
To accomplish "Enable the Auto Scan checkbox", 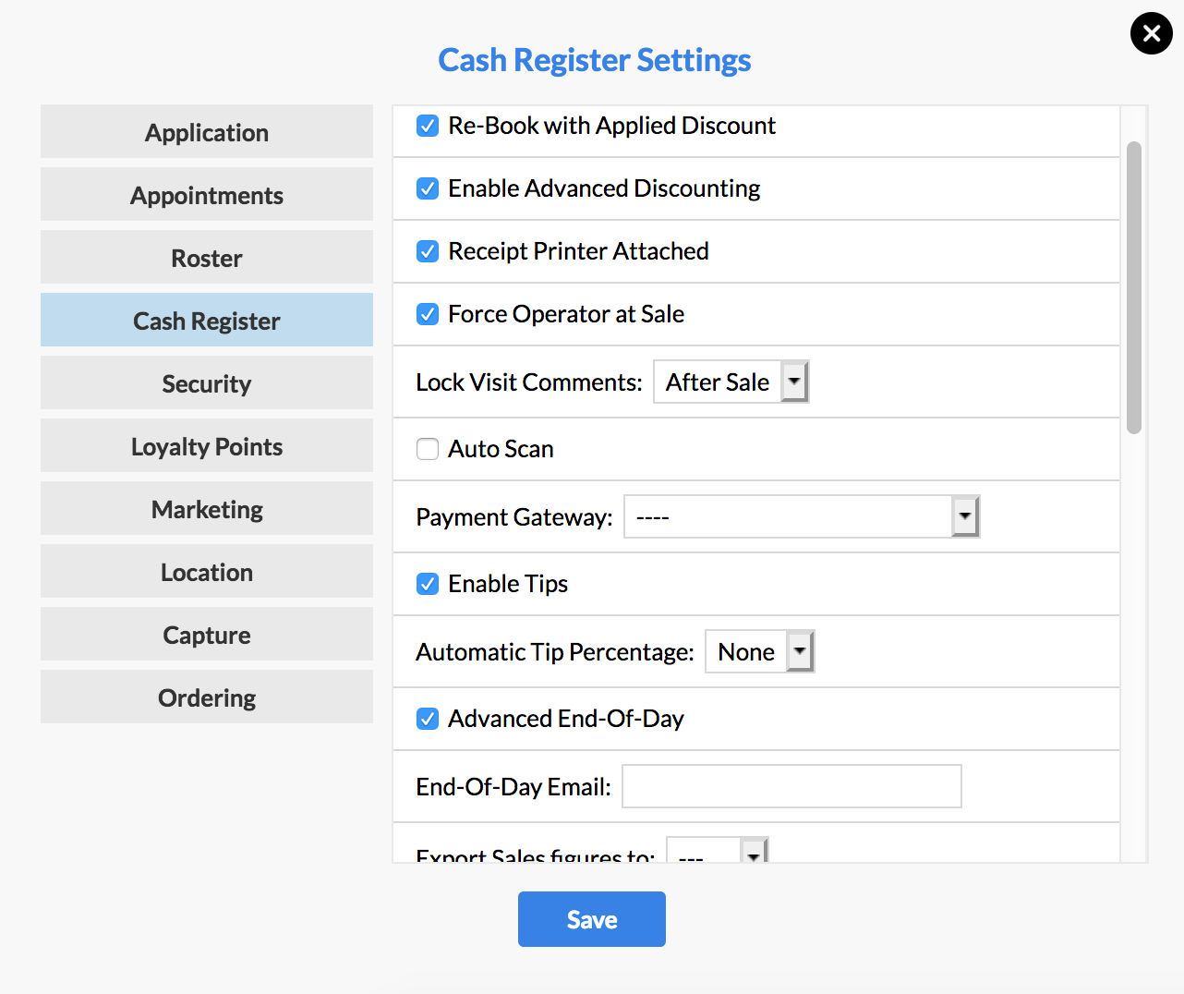I will click(x=428, y=449).
